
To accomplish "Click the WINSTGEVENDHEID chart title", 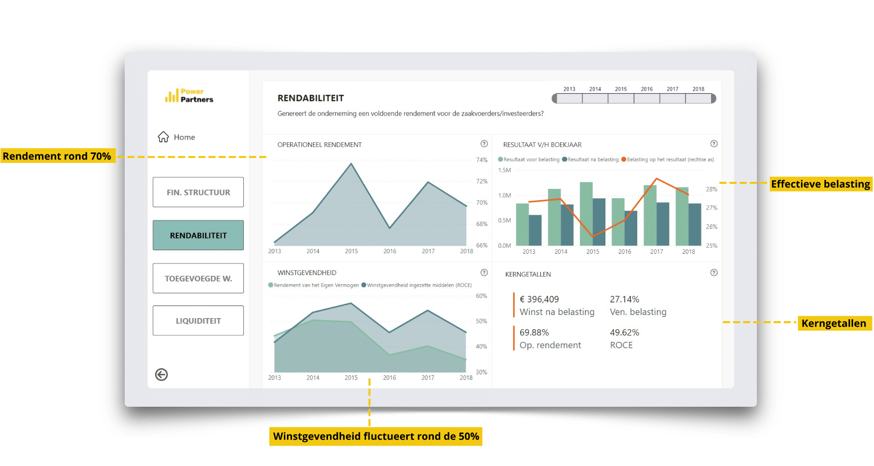I will point(307,273).
